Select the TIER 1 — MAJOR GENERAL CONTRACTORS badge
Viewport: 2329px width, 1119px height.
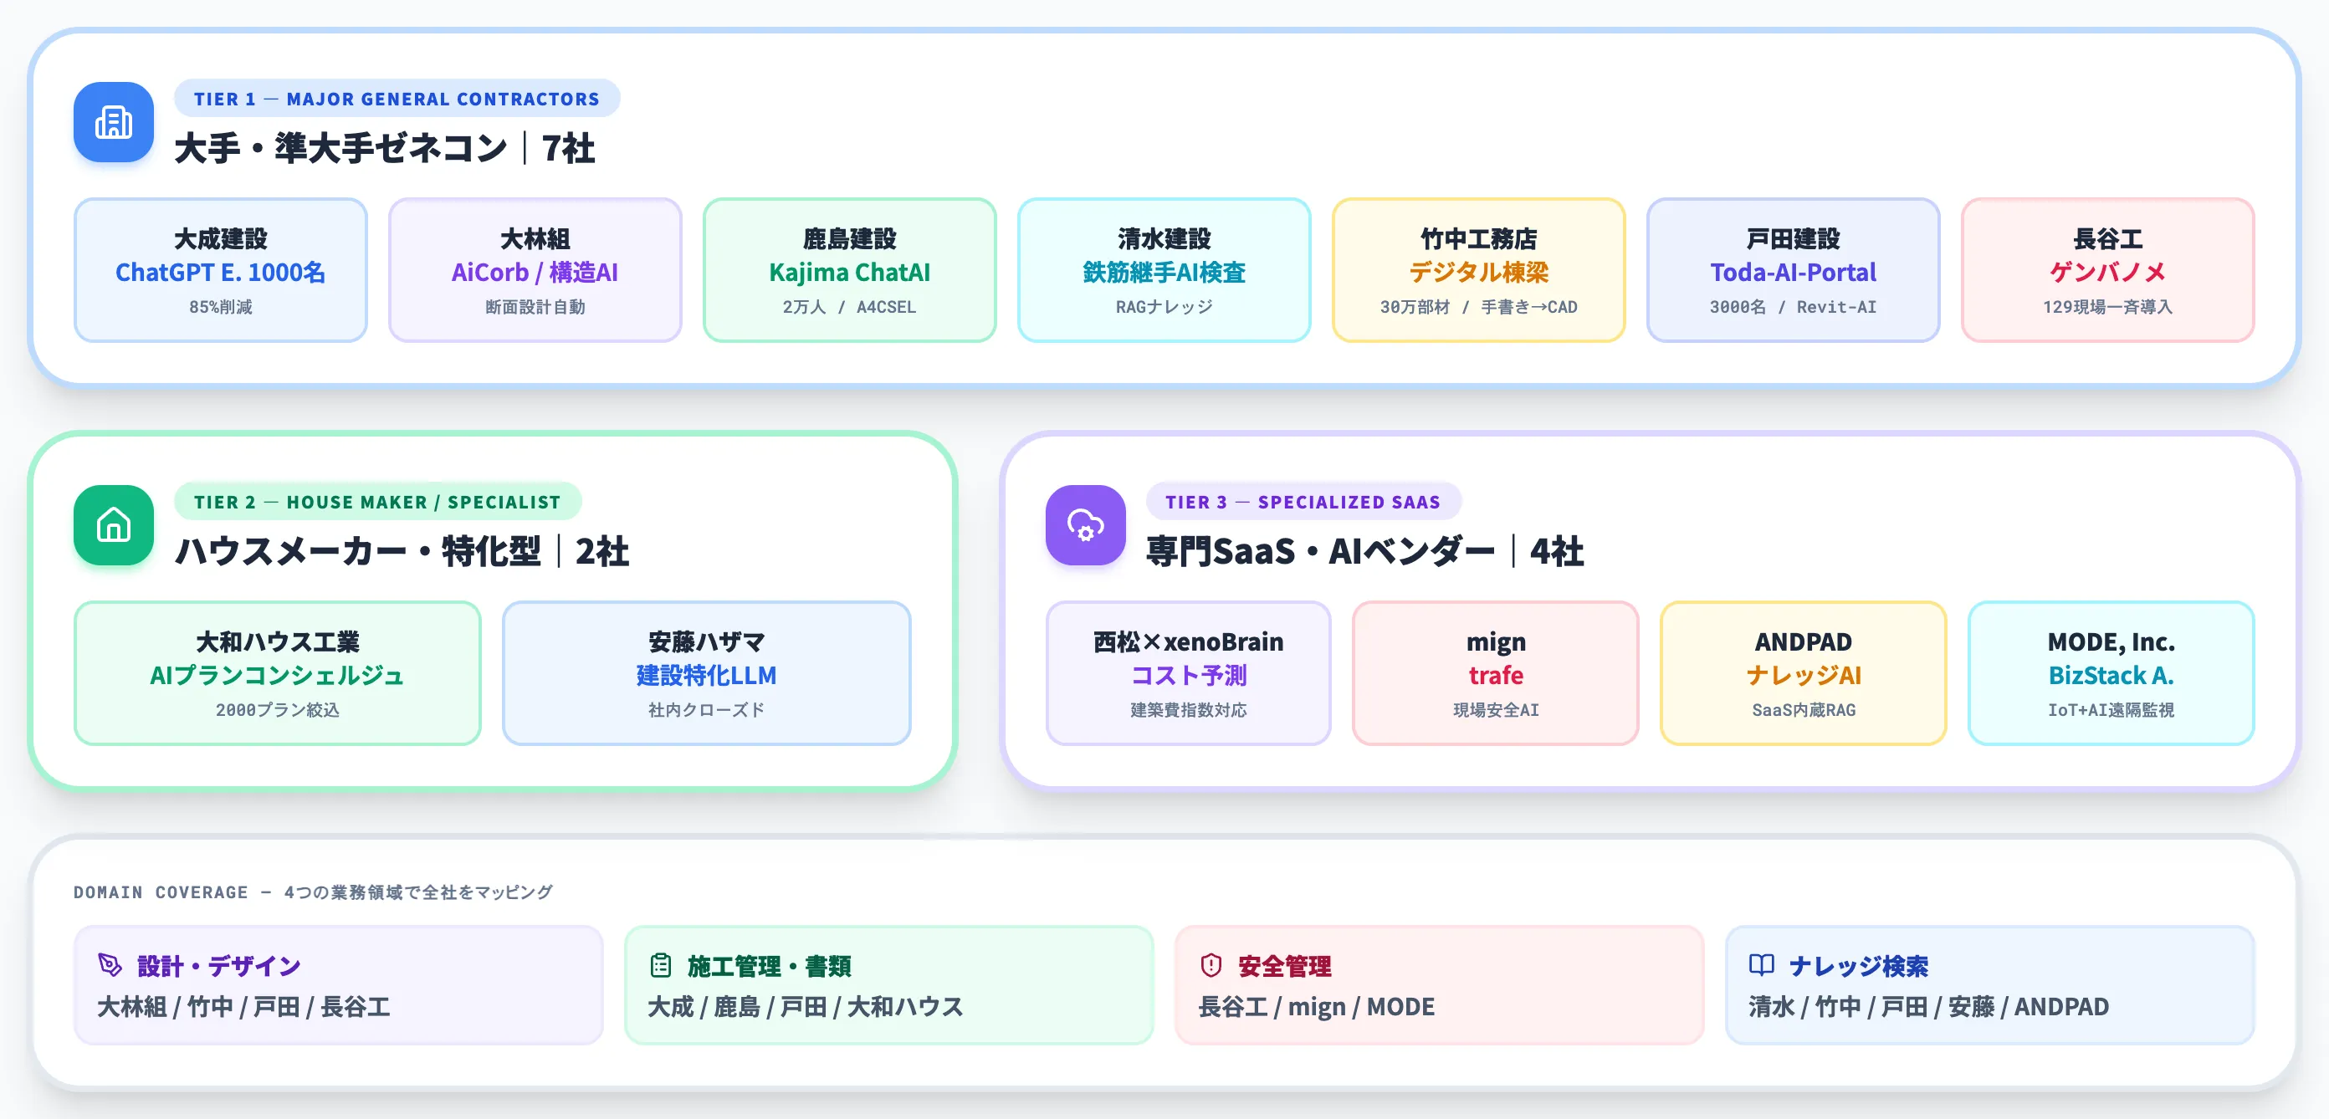tap(397, 99)
